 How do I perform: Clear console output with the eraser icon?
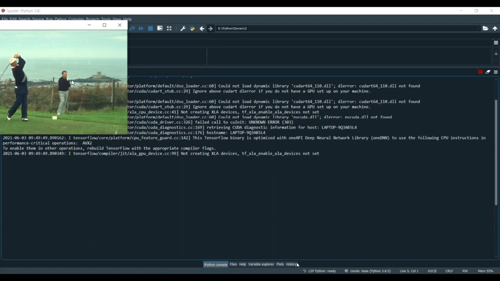coord(488,72)
